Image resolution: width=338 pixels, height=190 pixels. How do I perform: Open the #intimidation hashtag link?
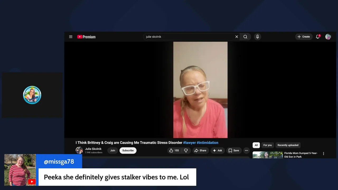(x=207, y=142)
